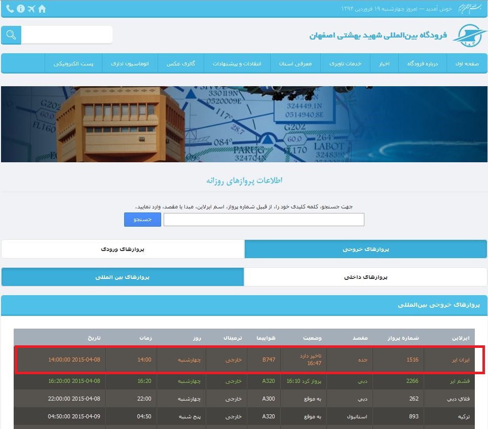Screen dimensions: 488x429
Task: Click the search magnifier icon
Action: (x=10, y=34)
